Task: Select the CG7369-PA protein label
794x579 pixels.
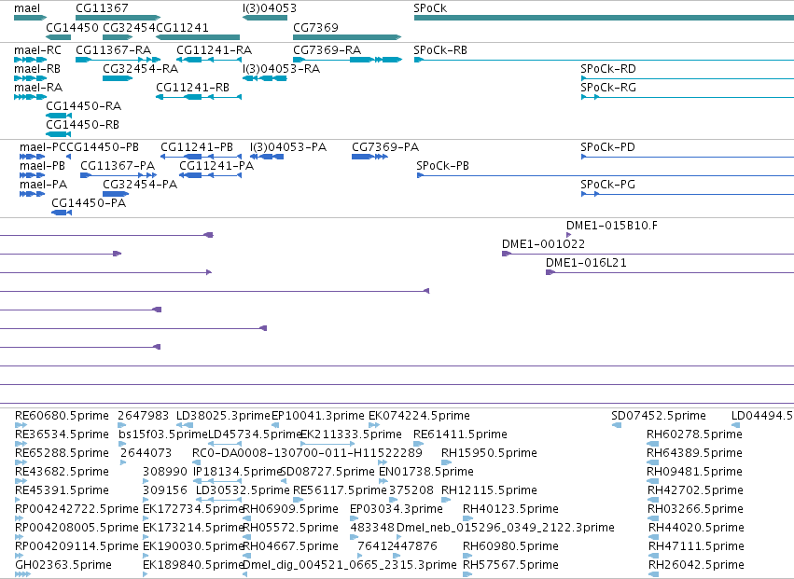Action: coord(385,147)
